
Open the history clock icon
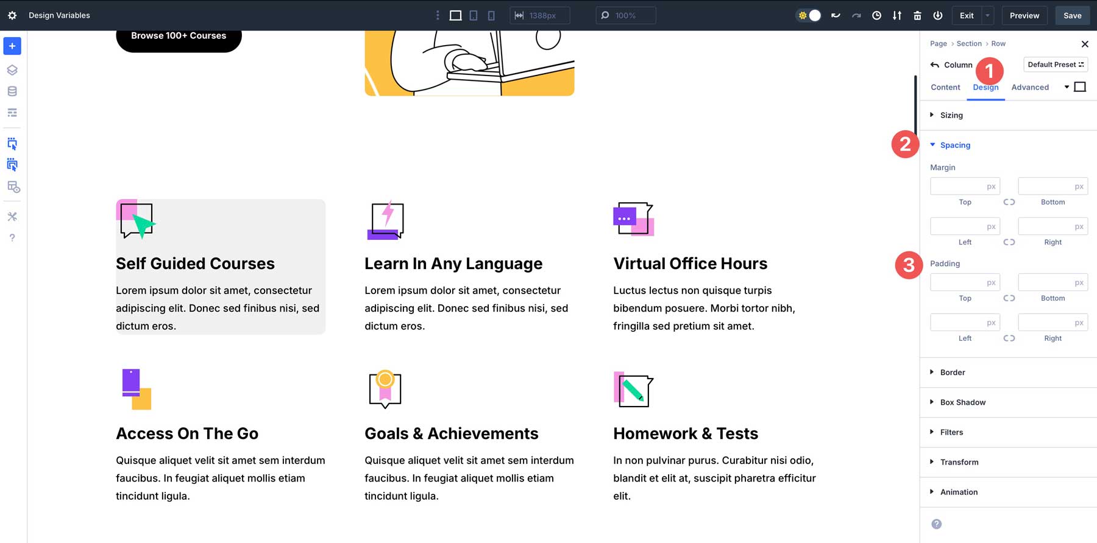[x=876, y=16]
